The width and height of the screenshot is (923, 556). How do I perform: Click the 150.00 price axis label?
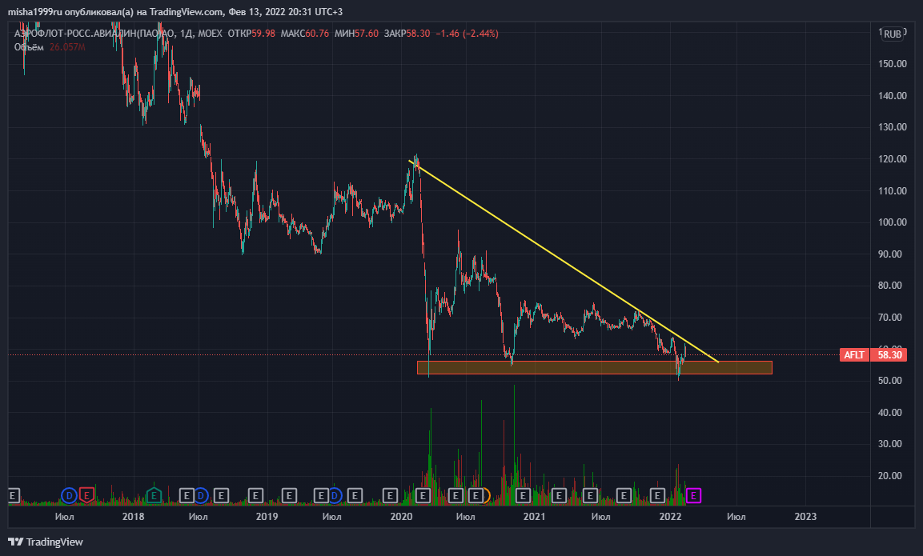coord(893,63)
